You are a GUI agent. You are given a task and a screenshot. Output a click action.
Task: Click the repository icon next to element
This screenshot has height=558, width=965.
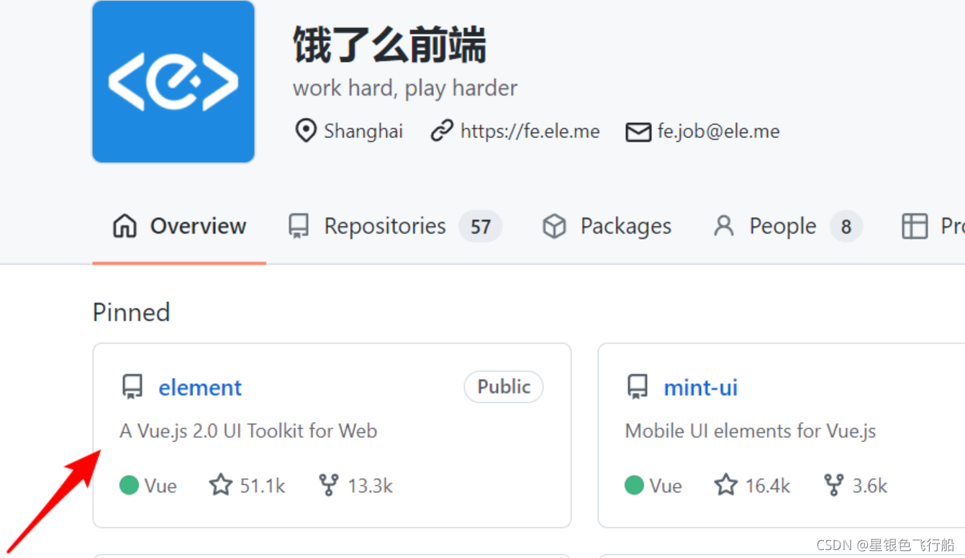click(132, 387)
